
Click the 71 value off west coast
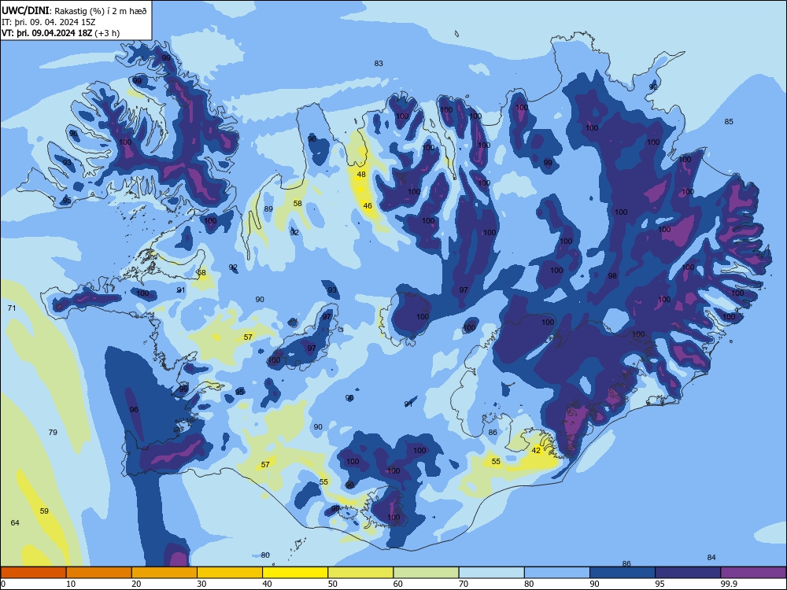pos(12,308)
